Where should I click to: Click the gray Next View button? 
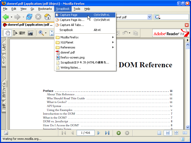pyautogui.click(x=127, y=133)
